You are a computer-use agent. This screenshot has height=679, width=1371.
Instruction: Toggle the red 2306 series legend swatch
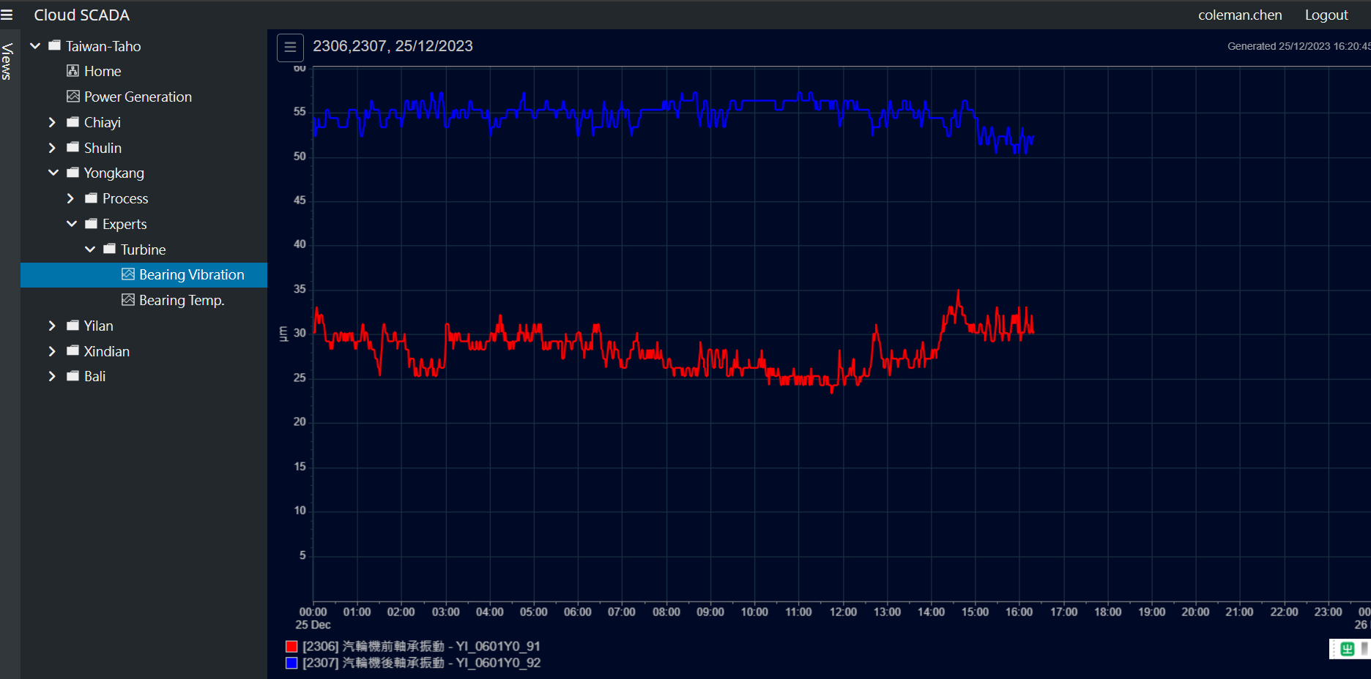291,647
